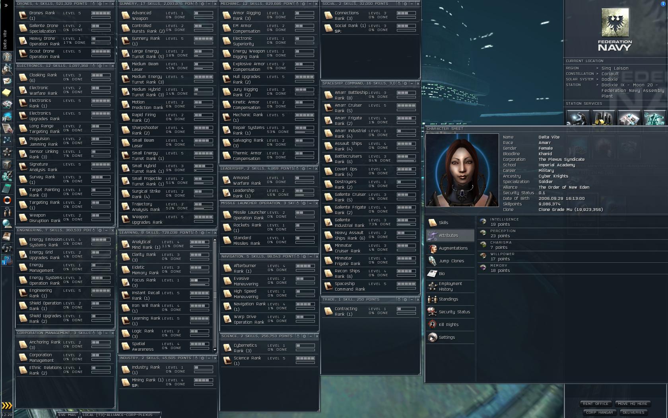Collapse the Electronics skill window

106,66
